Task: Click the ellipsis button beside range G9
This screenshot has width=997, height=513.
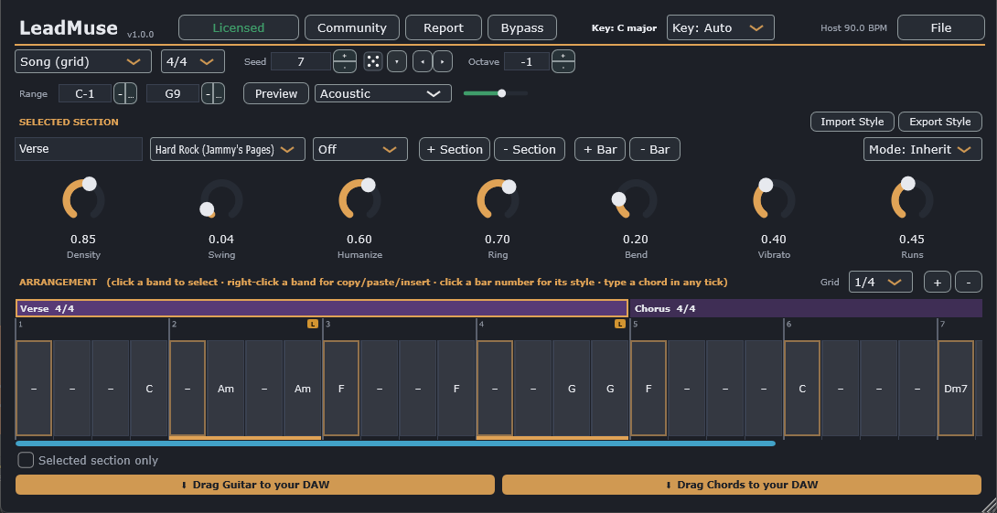Action: (x=219, y=93)
